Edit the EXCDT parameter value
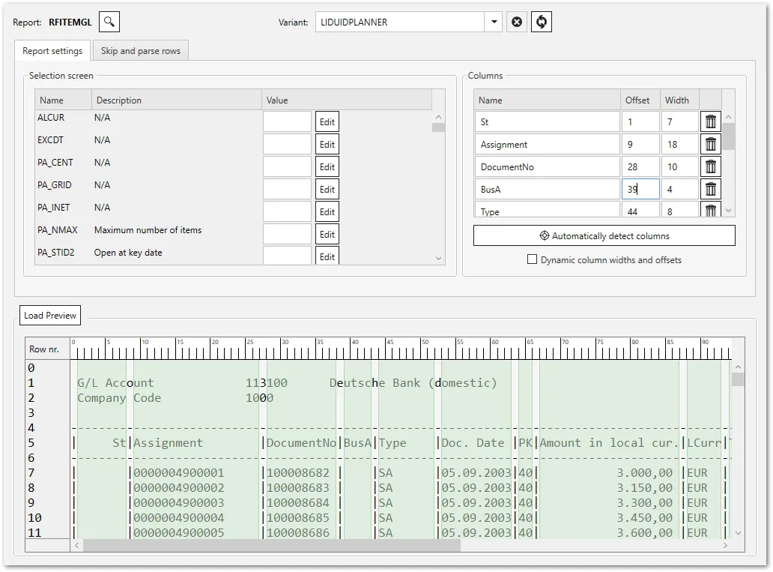 [x=327, y=144]
